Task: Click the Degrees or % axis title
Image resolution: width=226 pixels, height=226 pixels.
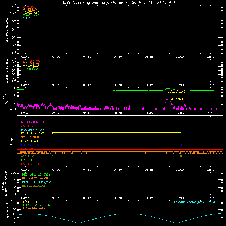Action: pyautogui.click(x=8, y=212)
